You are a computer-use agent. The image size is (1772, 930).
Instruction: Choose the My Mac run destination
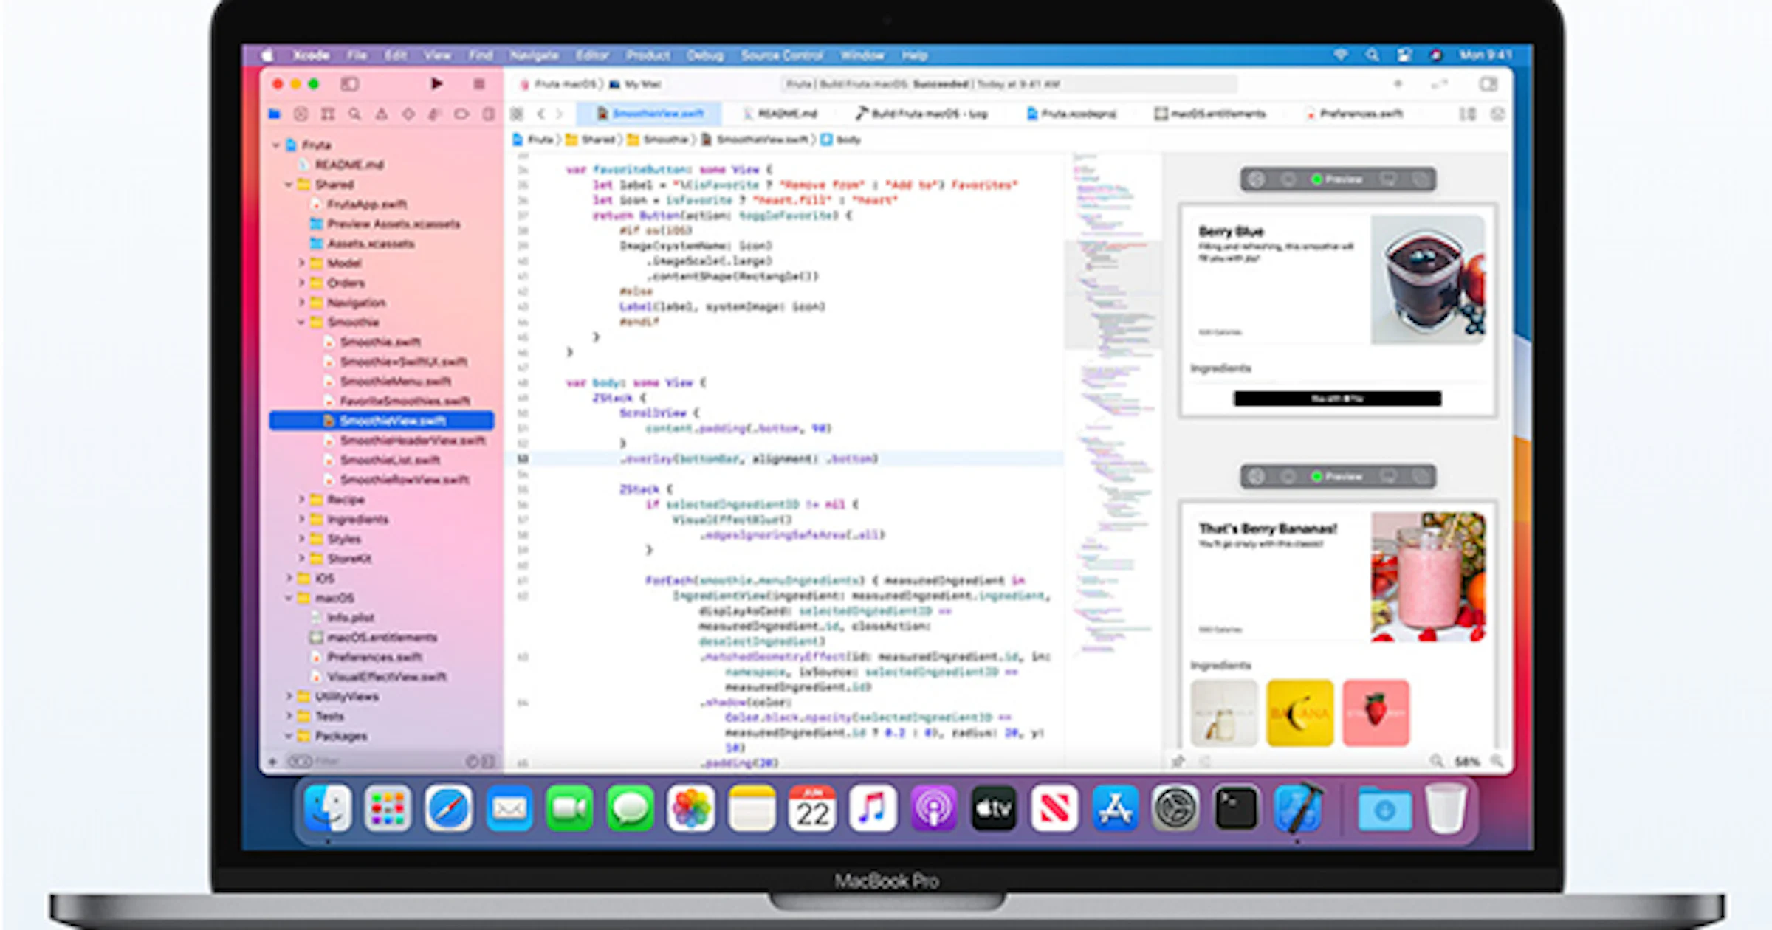tap(636, 84)
